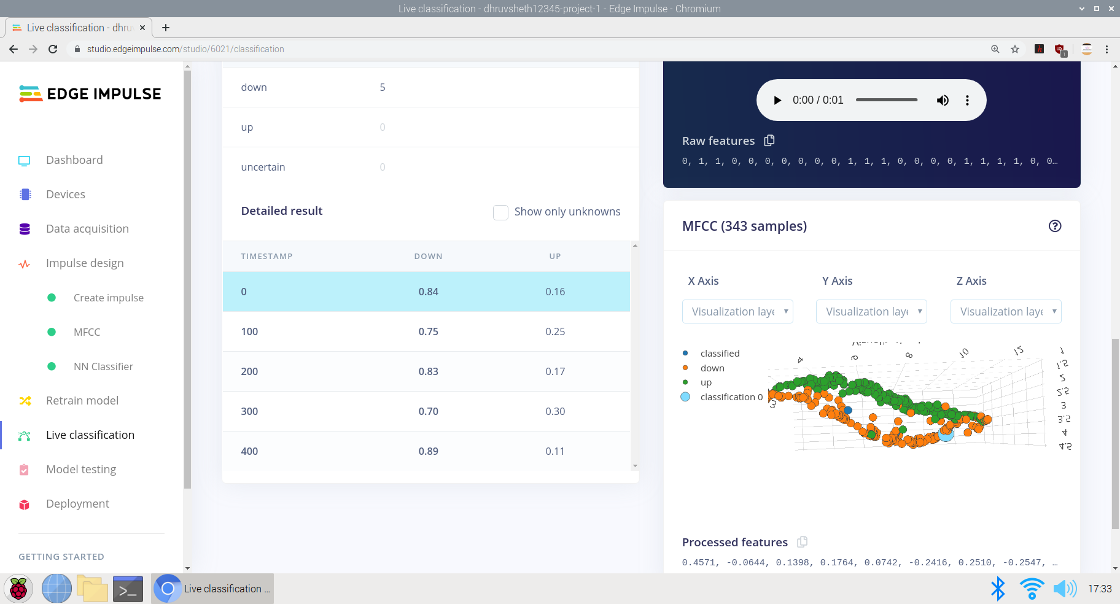Expand the X Axis visualization dropdown
Screen dimensions: 1120x604
pos(737,312)
